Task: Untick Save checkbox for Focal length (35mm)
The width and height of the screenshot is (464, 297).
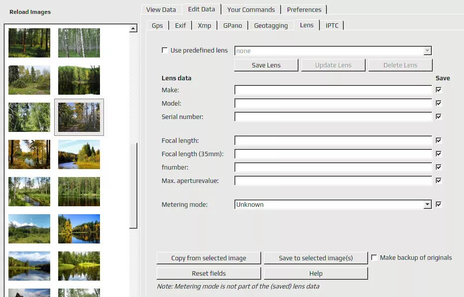Action: click(439, 154)
